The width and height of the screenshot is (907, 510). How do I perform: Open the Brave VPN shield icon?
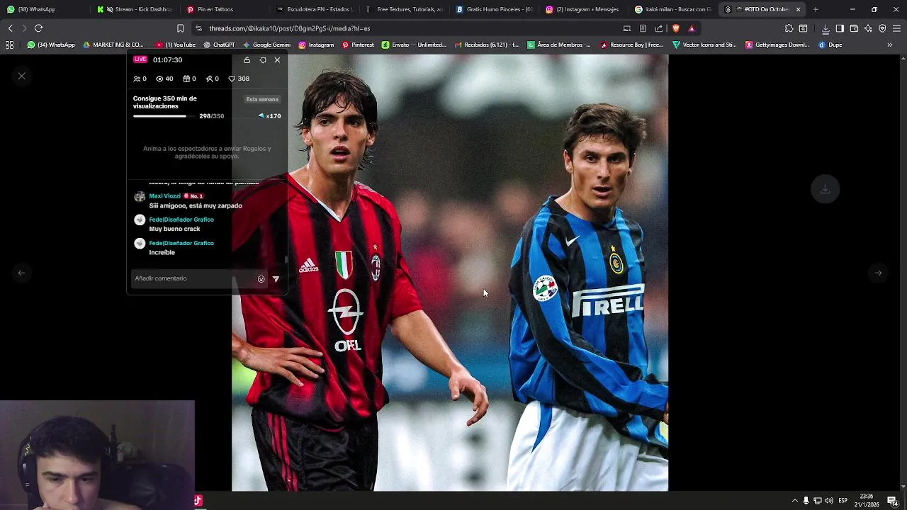882,28
